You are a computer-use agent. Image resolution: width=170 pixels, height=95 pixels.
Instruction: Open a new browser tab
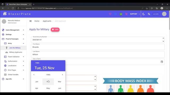34,4
